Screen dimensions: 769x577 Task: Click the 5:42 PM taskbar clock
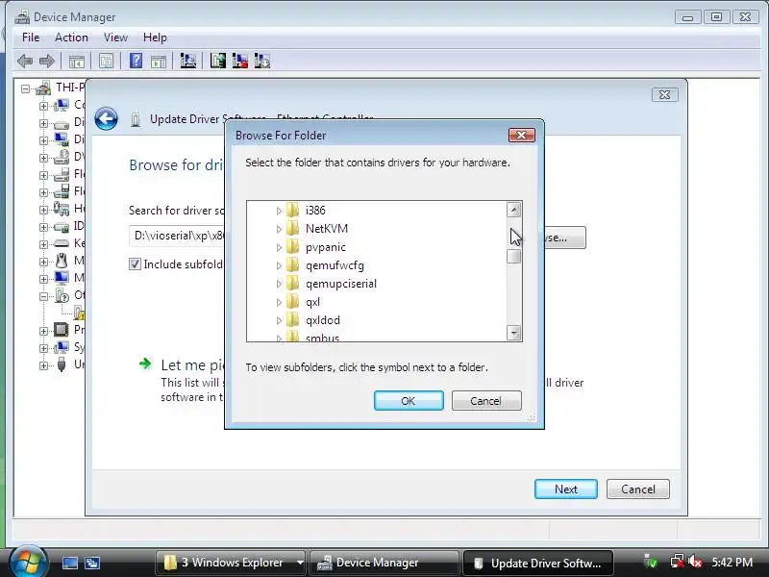tap(732, 563)
